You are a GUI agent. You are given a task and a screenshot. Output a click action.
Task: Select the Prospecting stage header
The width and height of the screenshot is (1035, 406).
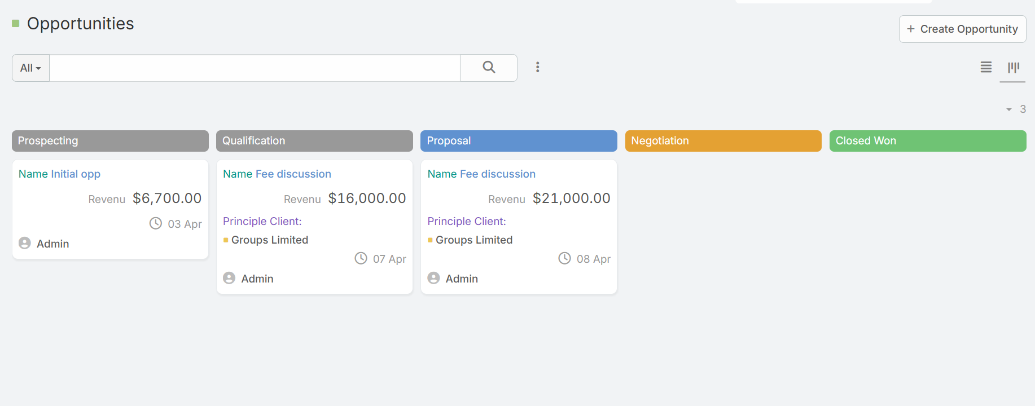pyautogui.click(x=110, y=141)
